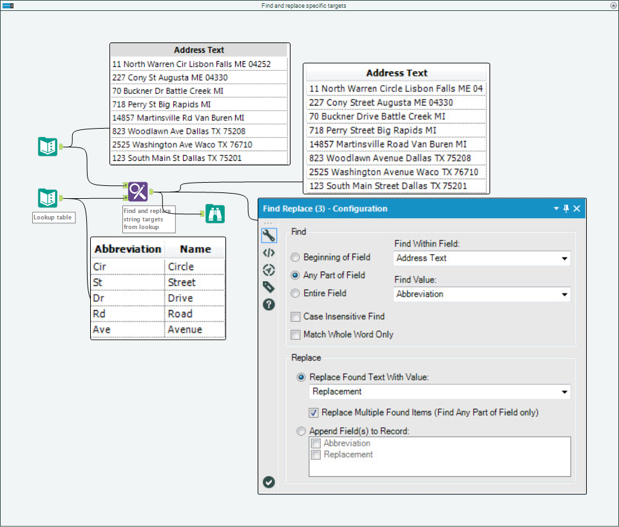The height and width of the screenshot is (527, 619).
Task: Open the XML view tab icon
Action: (269, 253)
